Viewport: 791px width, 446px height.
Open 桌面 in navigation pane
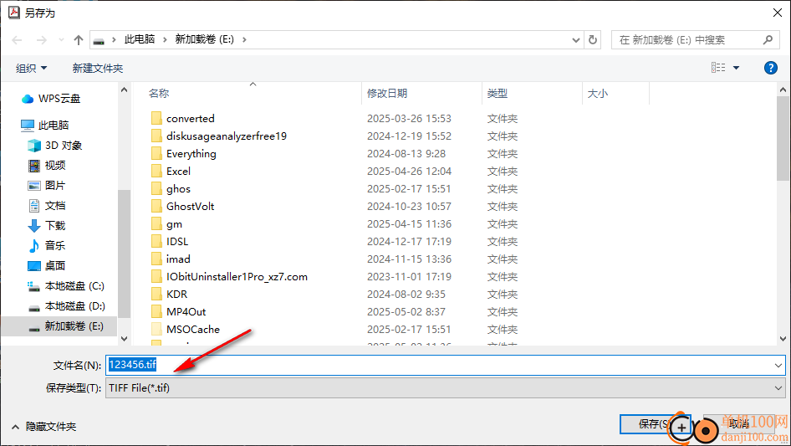click(47, 266)
